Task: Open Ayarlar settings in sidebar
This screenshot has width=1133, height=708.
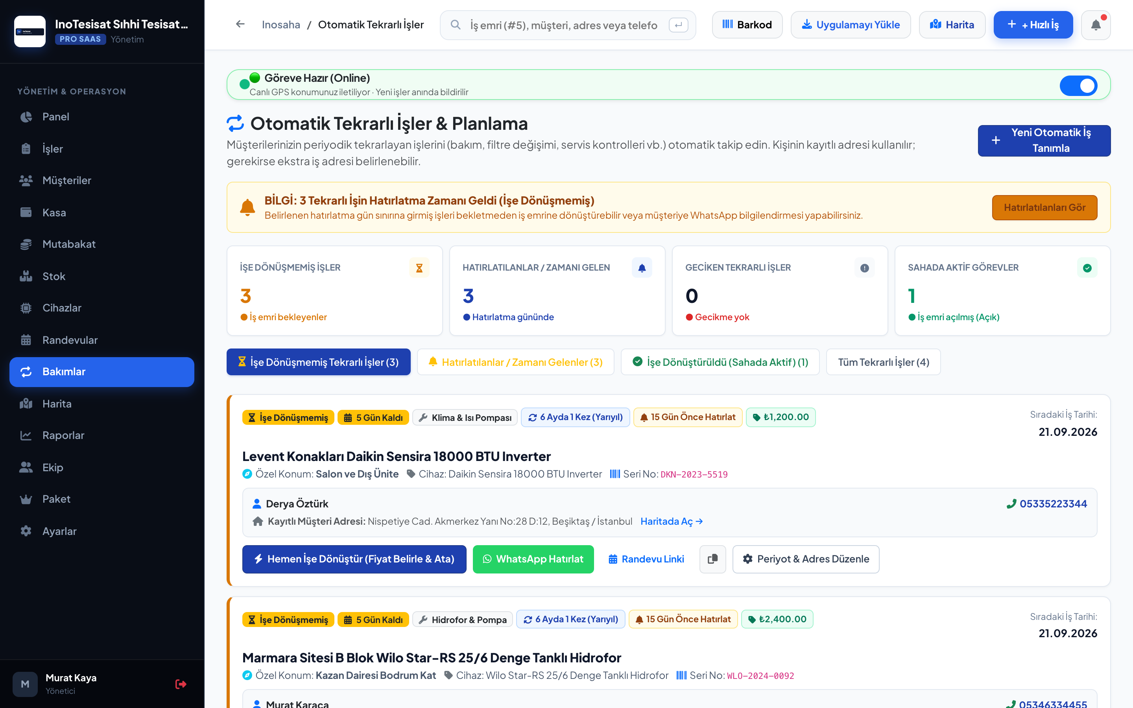Action: click(101, 531)
